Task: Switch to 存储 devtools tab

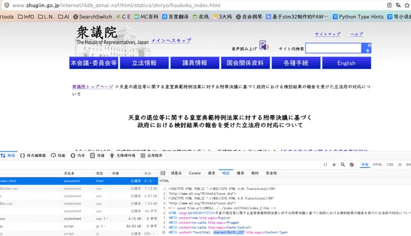Action: pyautogui.click(x=97, y=155)
